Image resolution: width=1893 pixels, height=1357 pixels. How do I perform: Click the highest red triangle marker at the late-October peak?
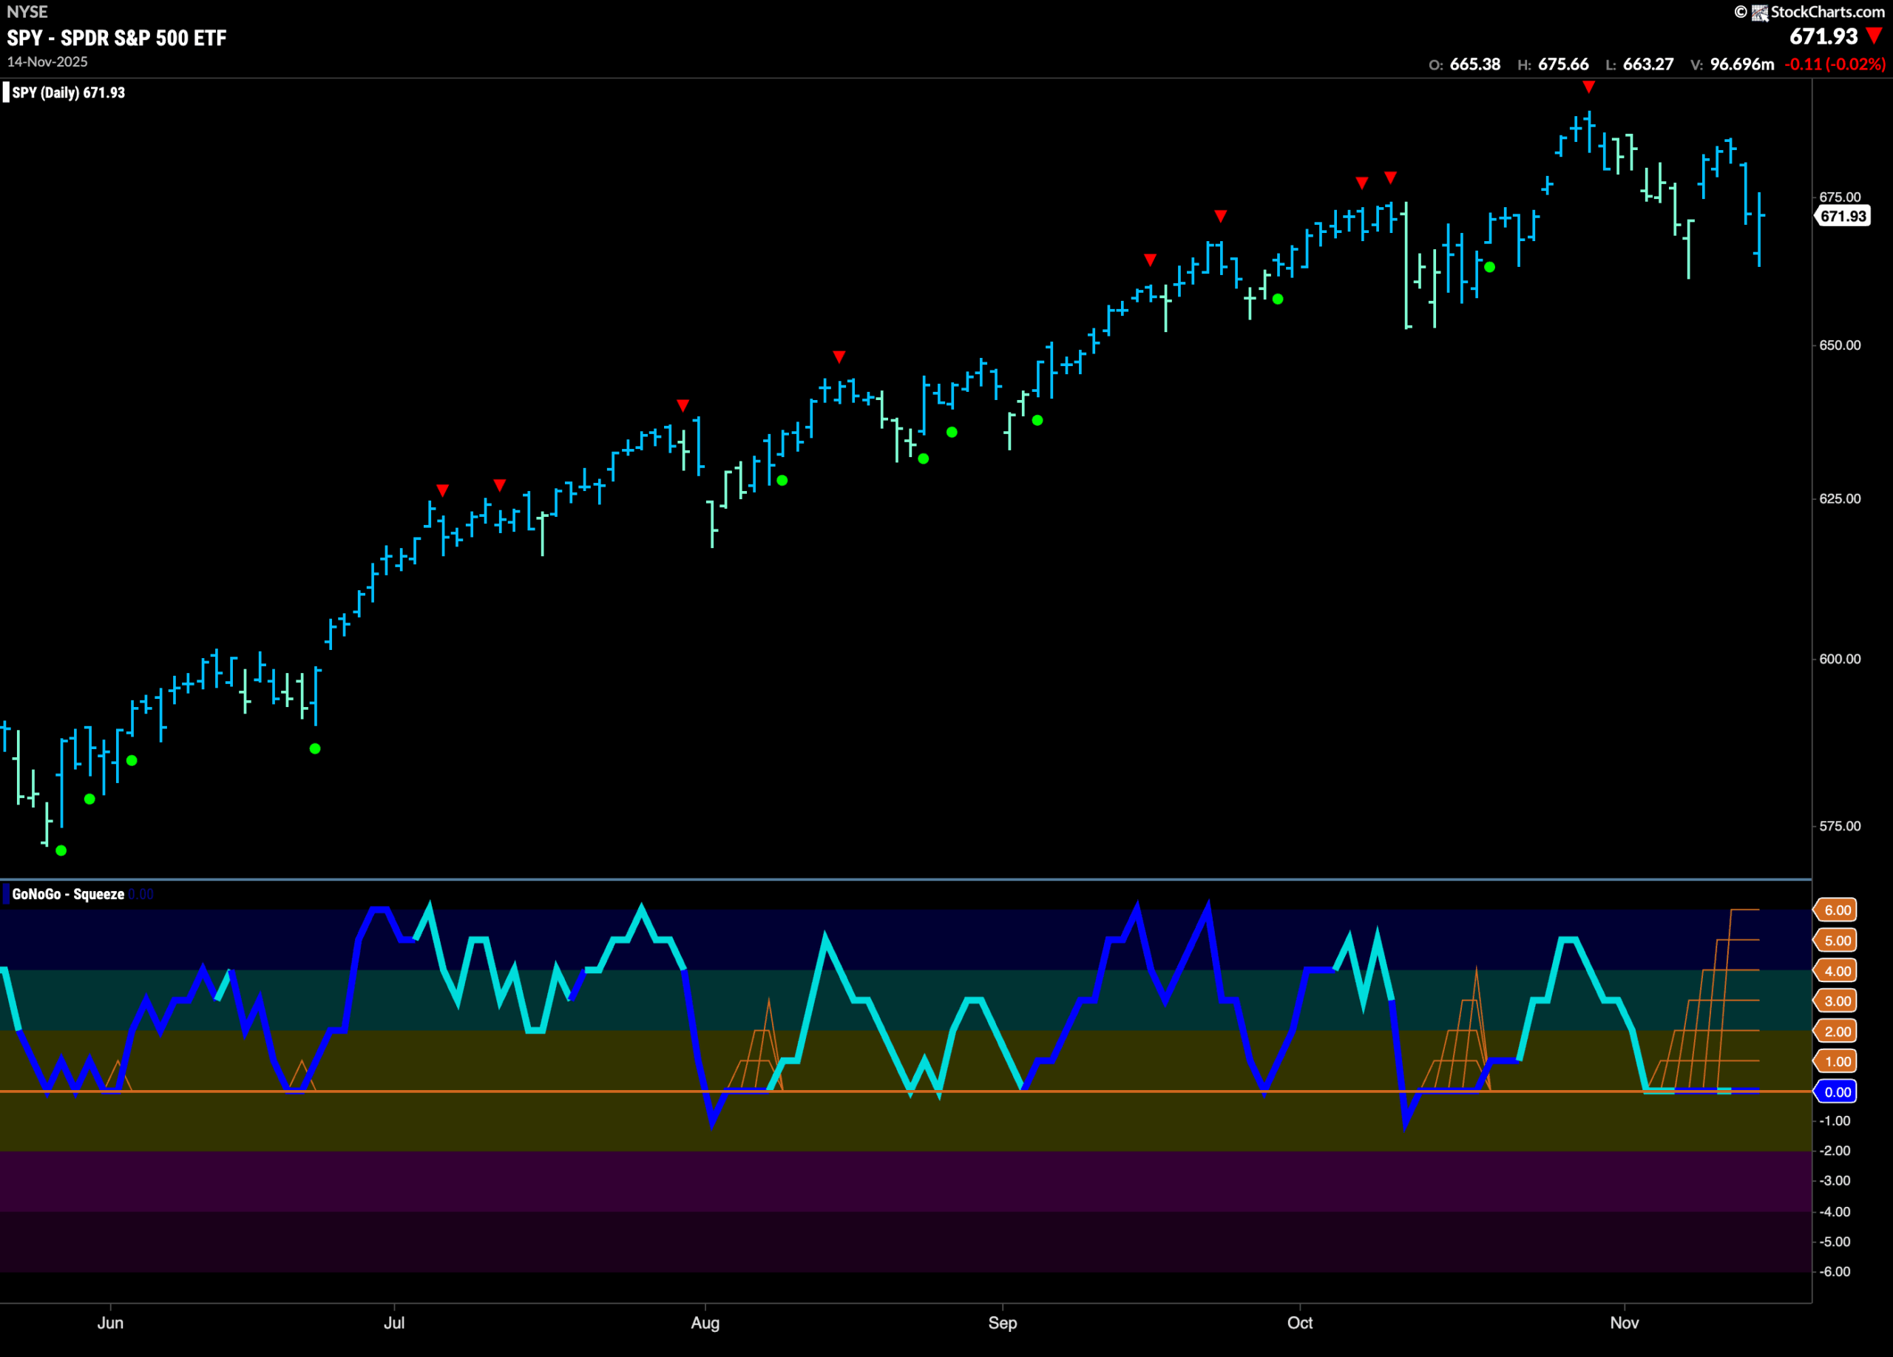click(x=1589, y=87)
